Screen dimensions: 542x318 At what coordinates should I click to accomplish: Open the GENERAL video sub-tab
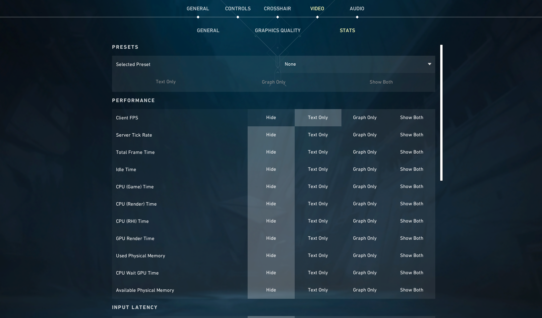coord(208,31)
